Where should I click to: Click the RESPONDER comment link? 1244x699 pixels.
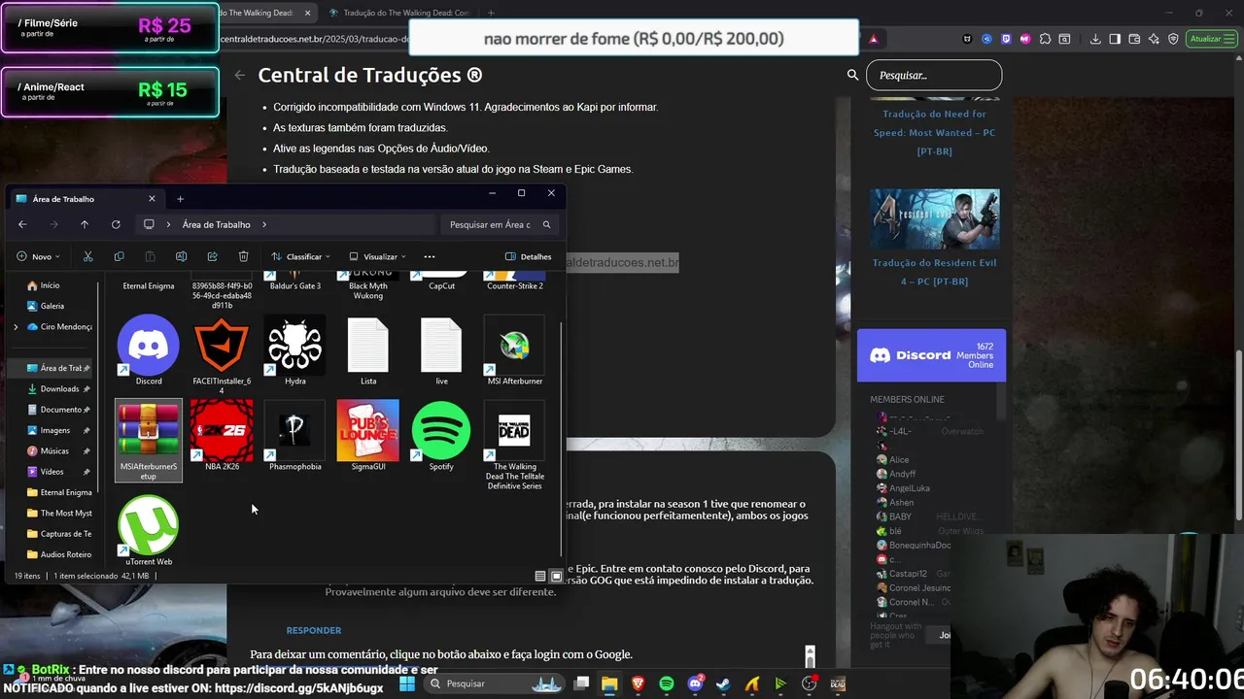314,630
